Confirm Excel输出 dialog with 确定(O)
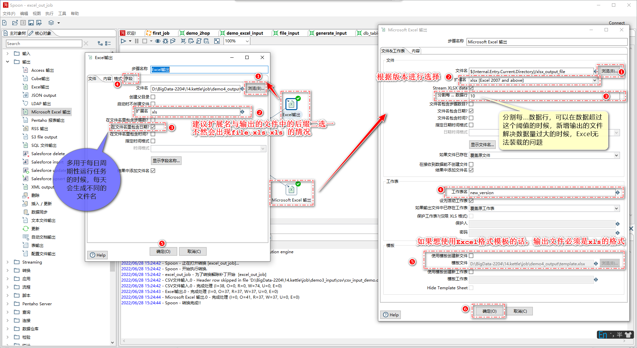 [x=163, y=252]
